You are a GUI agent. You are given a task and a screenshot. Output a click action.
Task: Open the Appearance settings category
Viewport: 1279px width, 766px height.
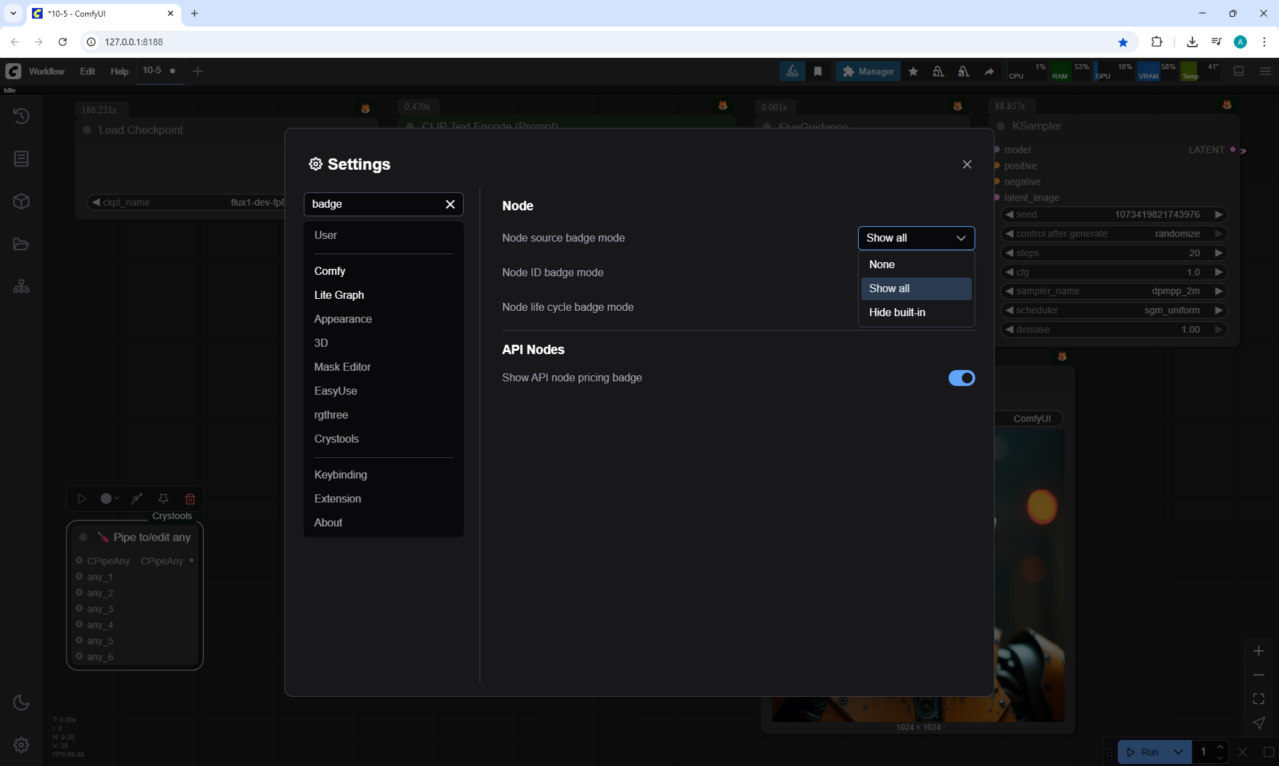[343, 319]
